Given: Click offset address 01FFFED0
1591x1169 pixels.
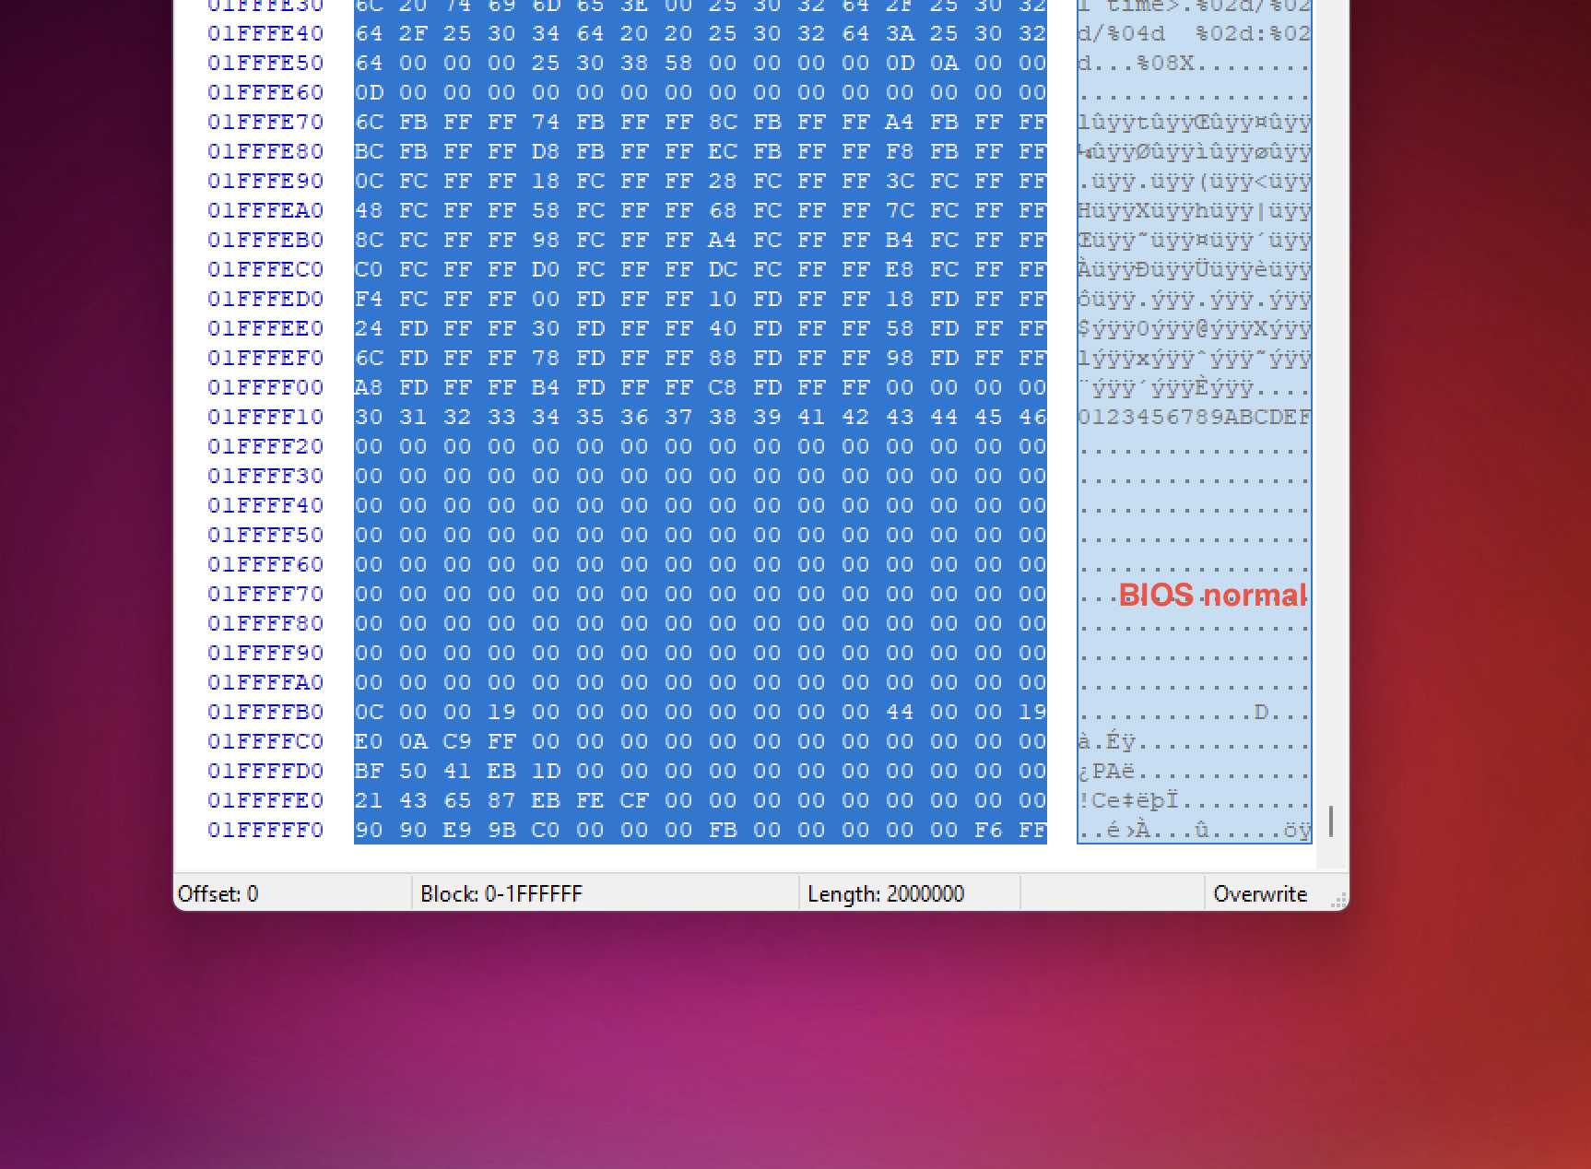Looking at the screenshot, I should (x=265, y=299).
